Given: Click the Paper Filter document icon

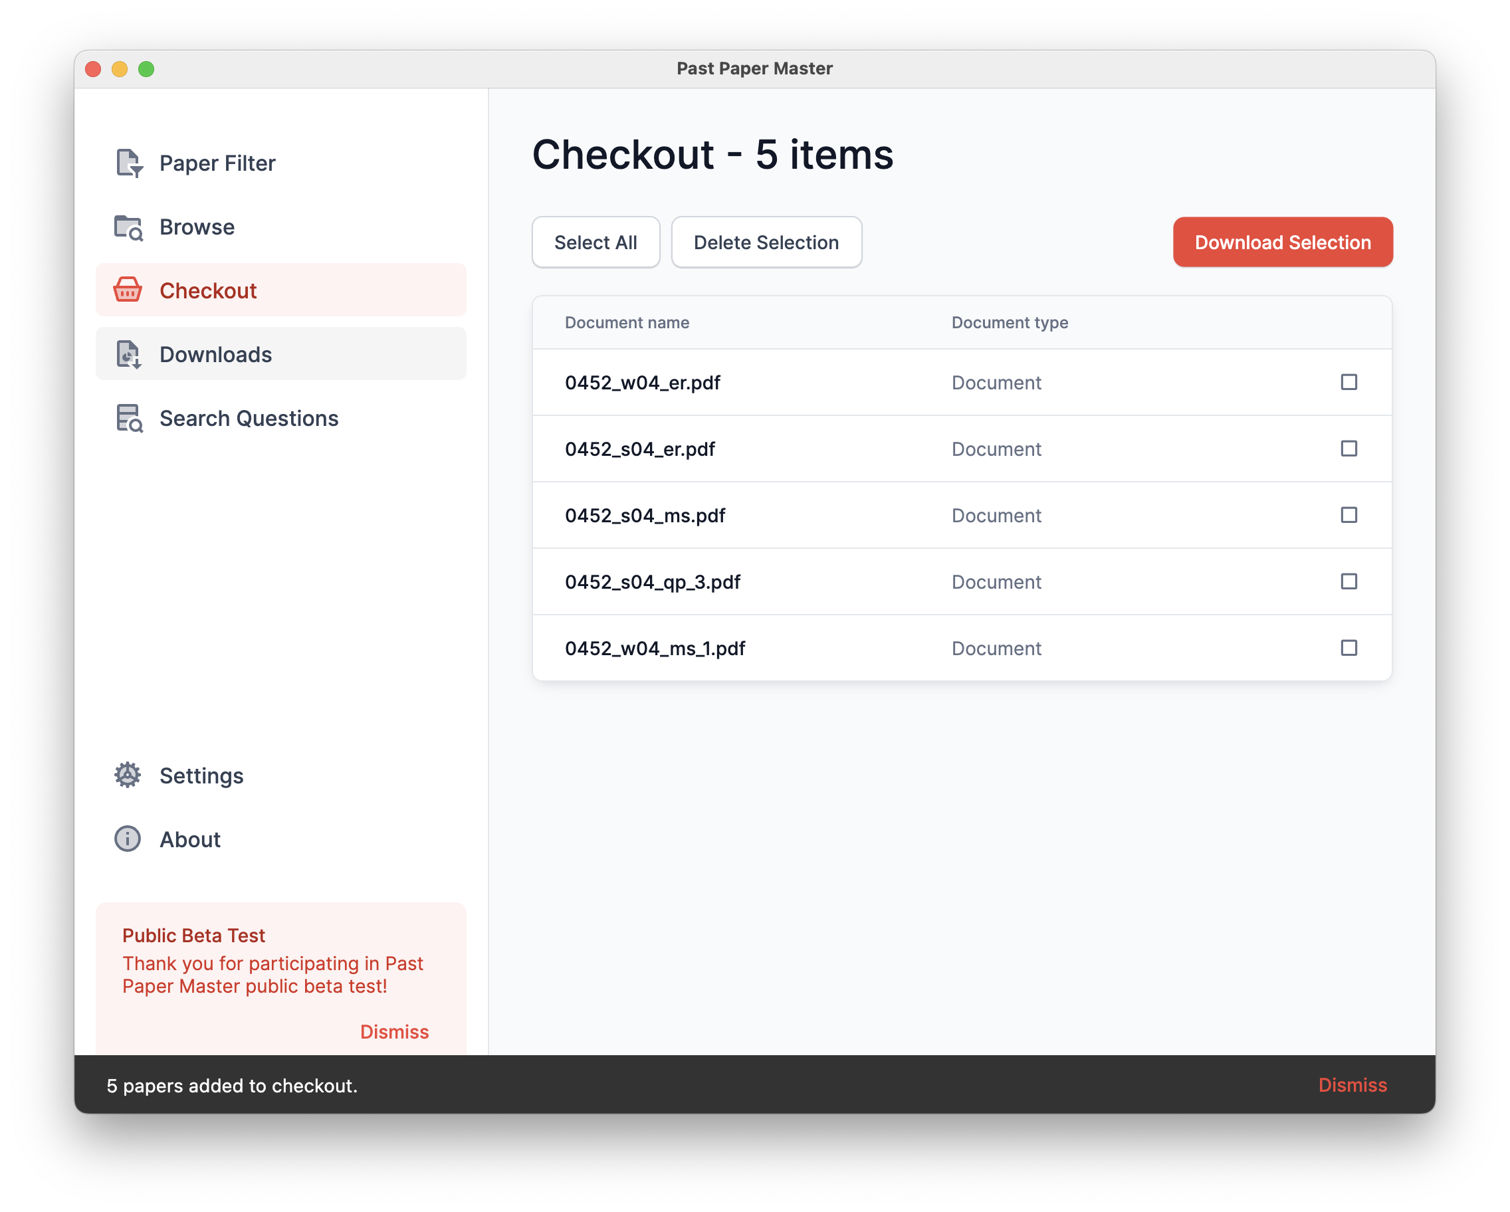Looking at the screenshot, I should click(129, 163).
